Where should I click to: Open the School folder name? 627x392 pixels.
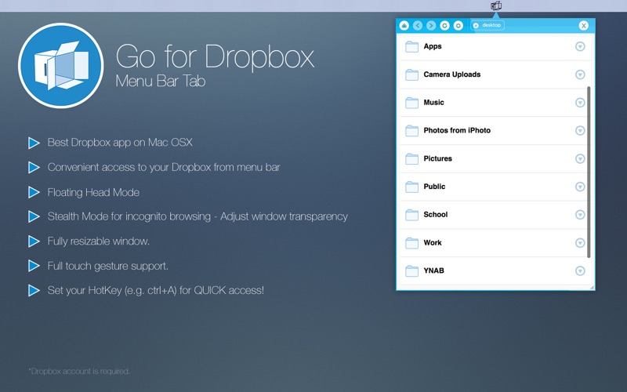(436, 214)
